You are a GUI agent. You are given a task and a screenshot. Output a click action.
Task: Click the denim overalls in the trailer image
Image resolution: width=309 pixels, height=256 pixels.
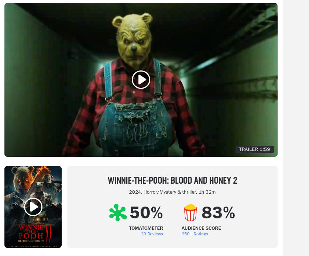coord(135,126)
